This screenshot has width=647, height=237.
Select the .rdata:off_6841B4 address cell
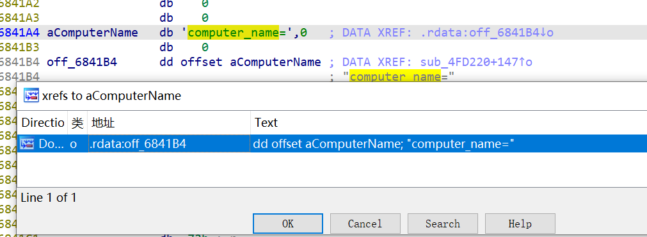tap(169, 143)
